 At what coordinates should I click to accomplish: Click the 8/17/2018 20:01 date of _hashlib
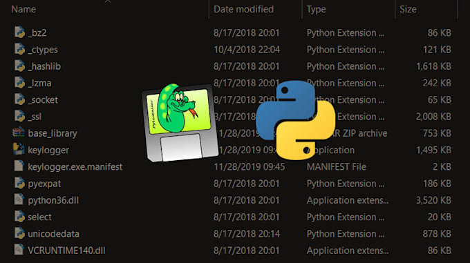[x=246, y=66]
